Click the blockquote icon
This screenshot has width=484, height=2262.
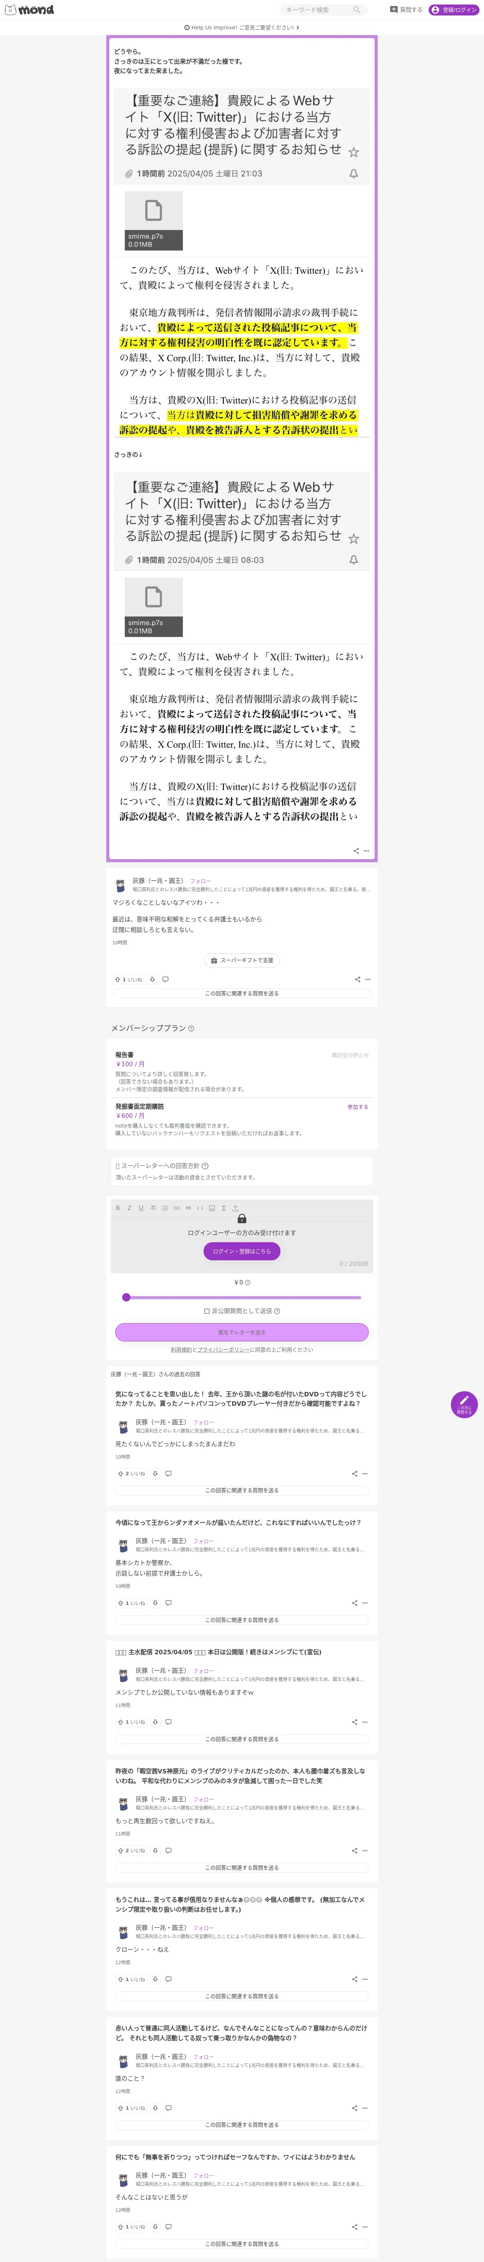click(x=188, y=1208)
